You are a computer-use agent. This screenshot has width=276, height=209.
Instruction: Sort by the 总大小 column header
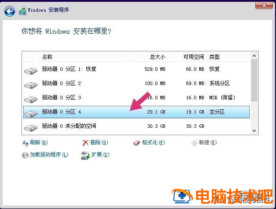click(x=149, y=57)
